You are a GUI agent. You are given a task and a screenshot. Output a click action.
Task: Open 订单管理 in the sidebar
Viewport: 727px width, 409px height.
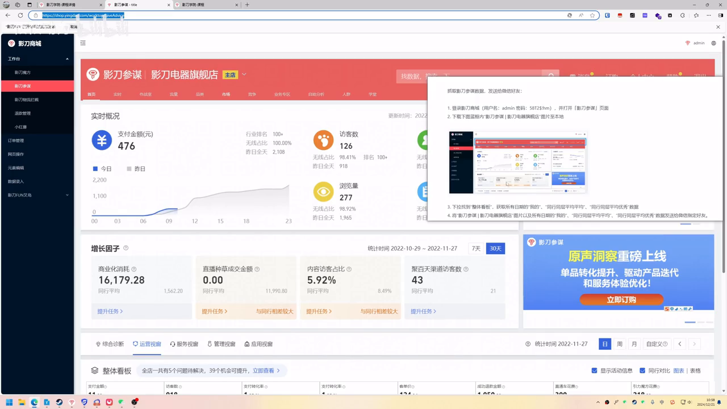coord(37,140)
